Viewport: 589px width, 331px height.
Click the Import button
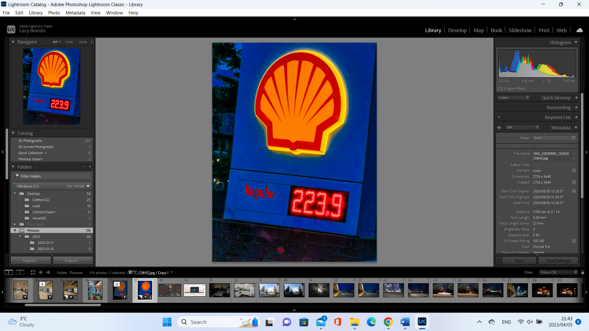click(x=31, y=261)
